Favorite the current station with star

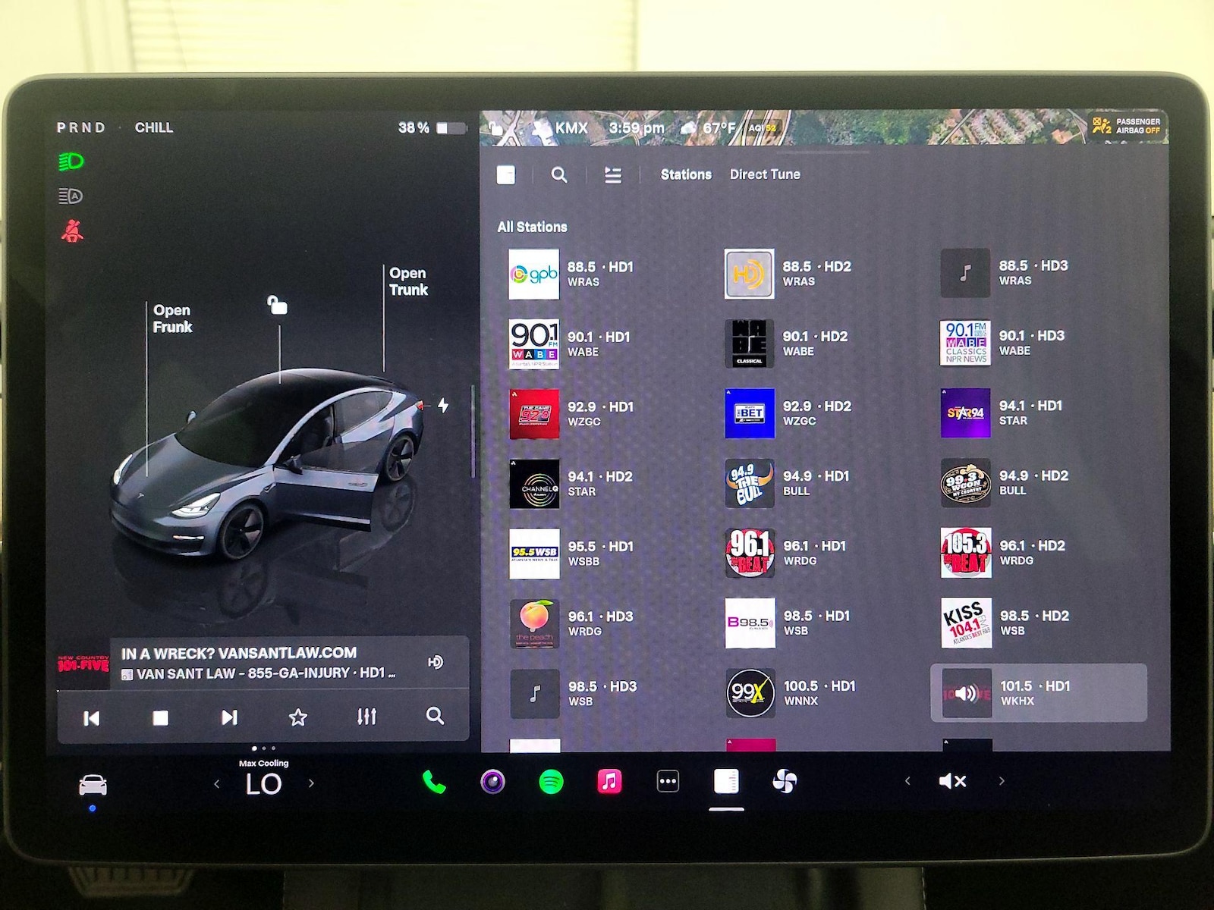(298, 717)
